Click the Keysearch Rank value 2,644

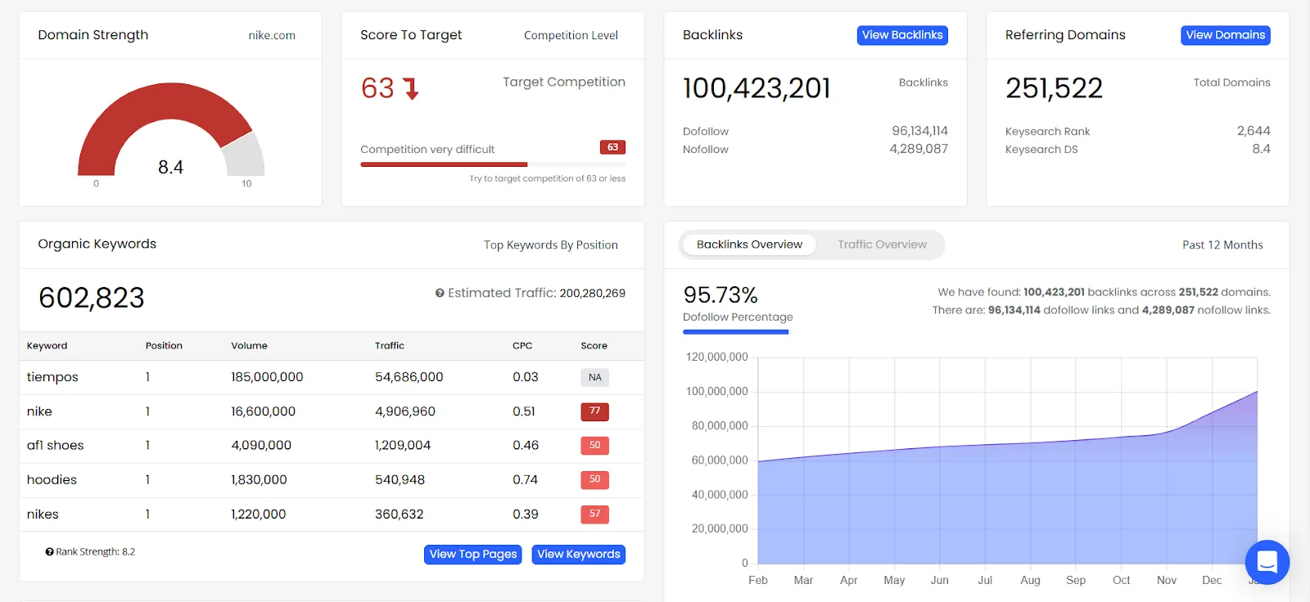1254,131
